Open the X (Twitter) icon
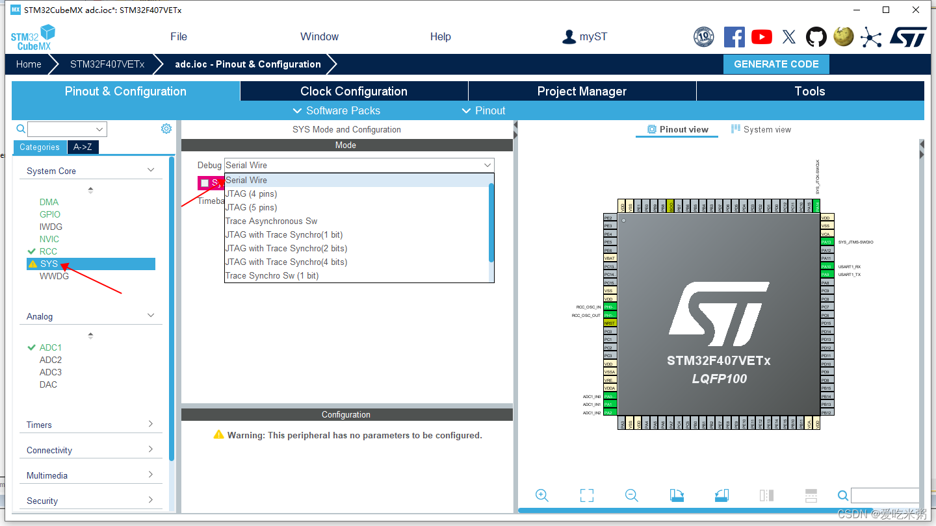This screenshot has width=936, height=526. (789, 37)
